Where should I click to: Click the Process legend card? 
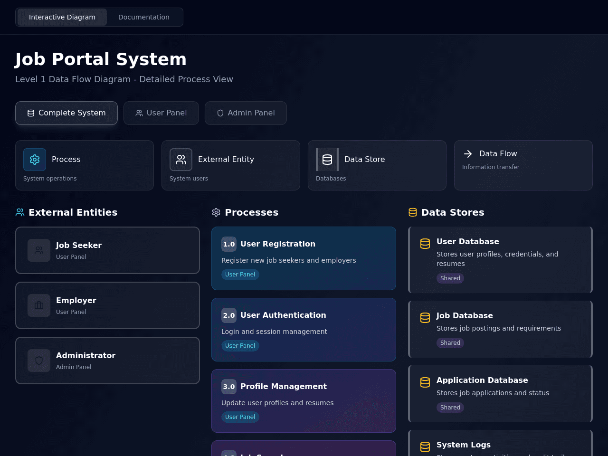(85, 165)
